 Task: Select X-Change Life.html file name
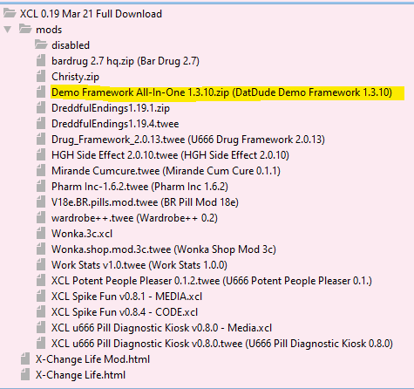point(80,375)
